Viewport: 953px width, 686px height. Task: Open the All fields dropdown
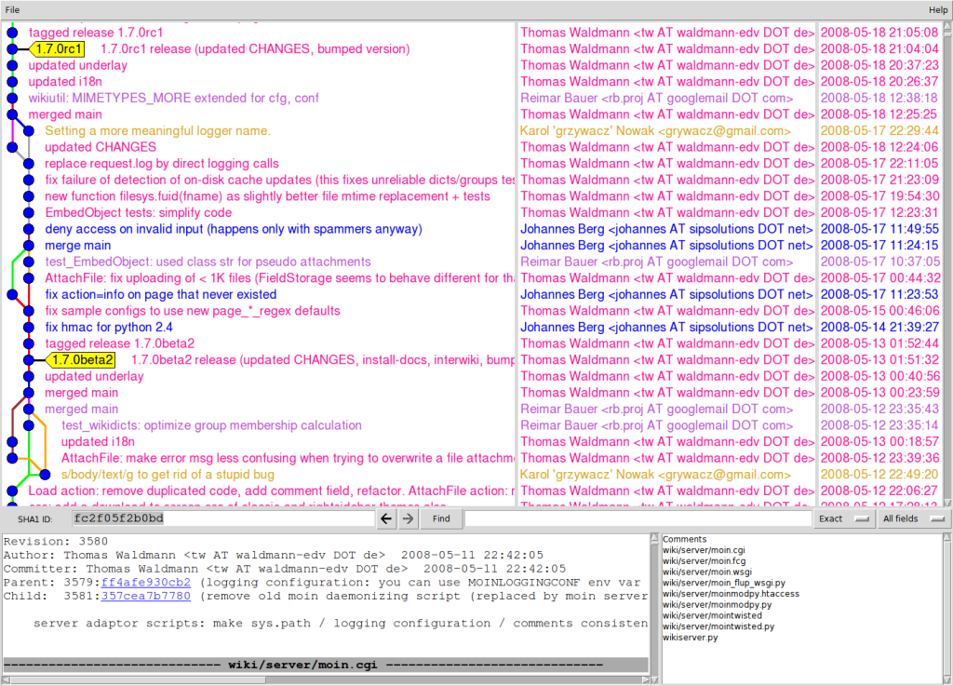912,518
